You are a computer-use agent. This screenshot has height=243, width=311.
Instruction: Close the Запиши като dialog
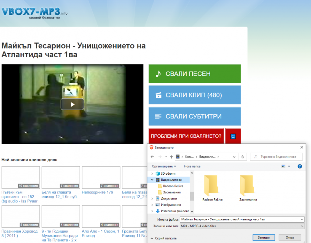point(302,147)
